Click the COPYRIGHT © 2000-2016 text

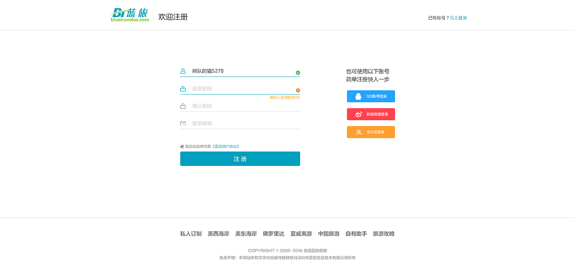tap(275, 251)
